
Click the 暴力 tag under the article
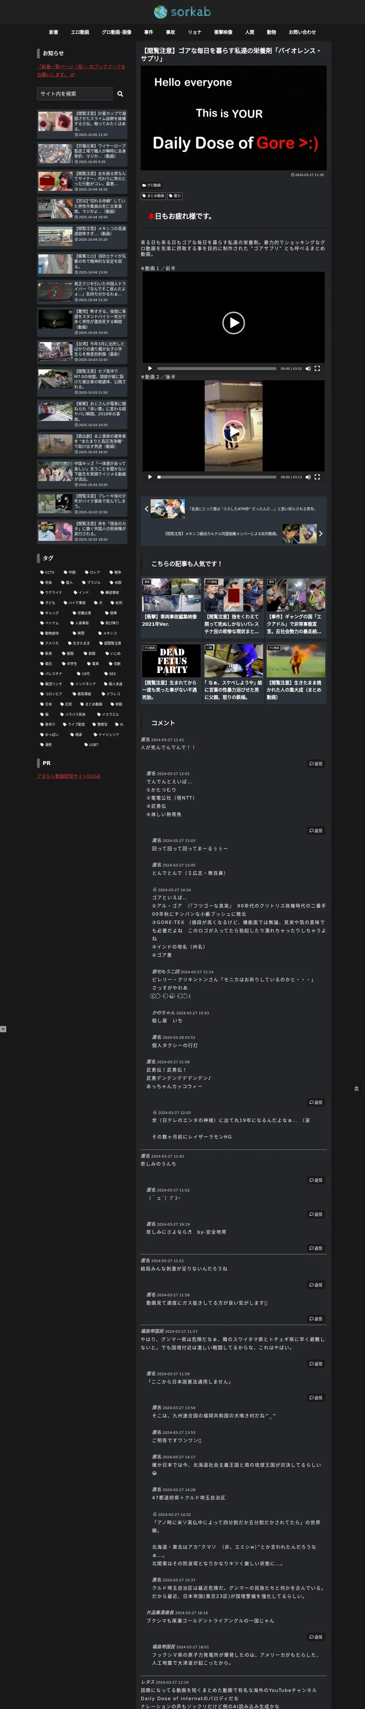click(175, 196)
